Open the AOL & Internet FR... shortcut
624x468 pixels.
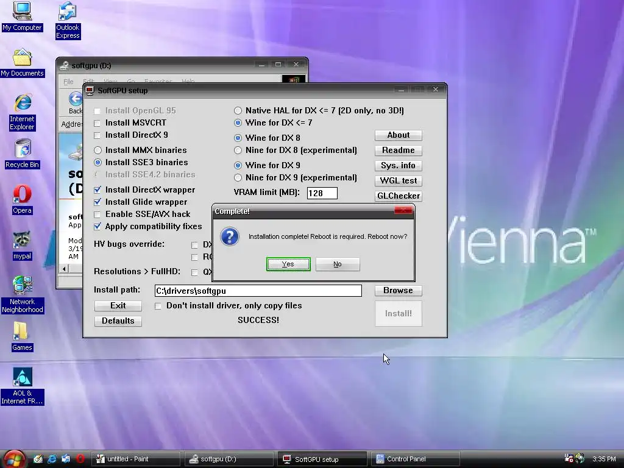(22, 386)
